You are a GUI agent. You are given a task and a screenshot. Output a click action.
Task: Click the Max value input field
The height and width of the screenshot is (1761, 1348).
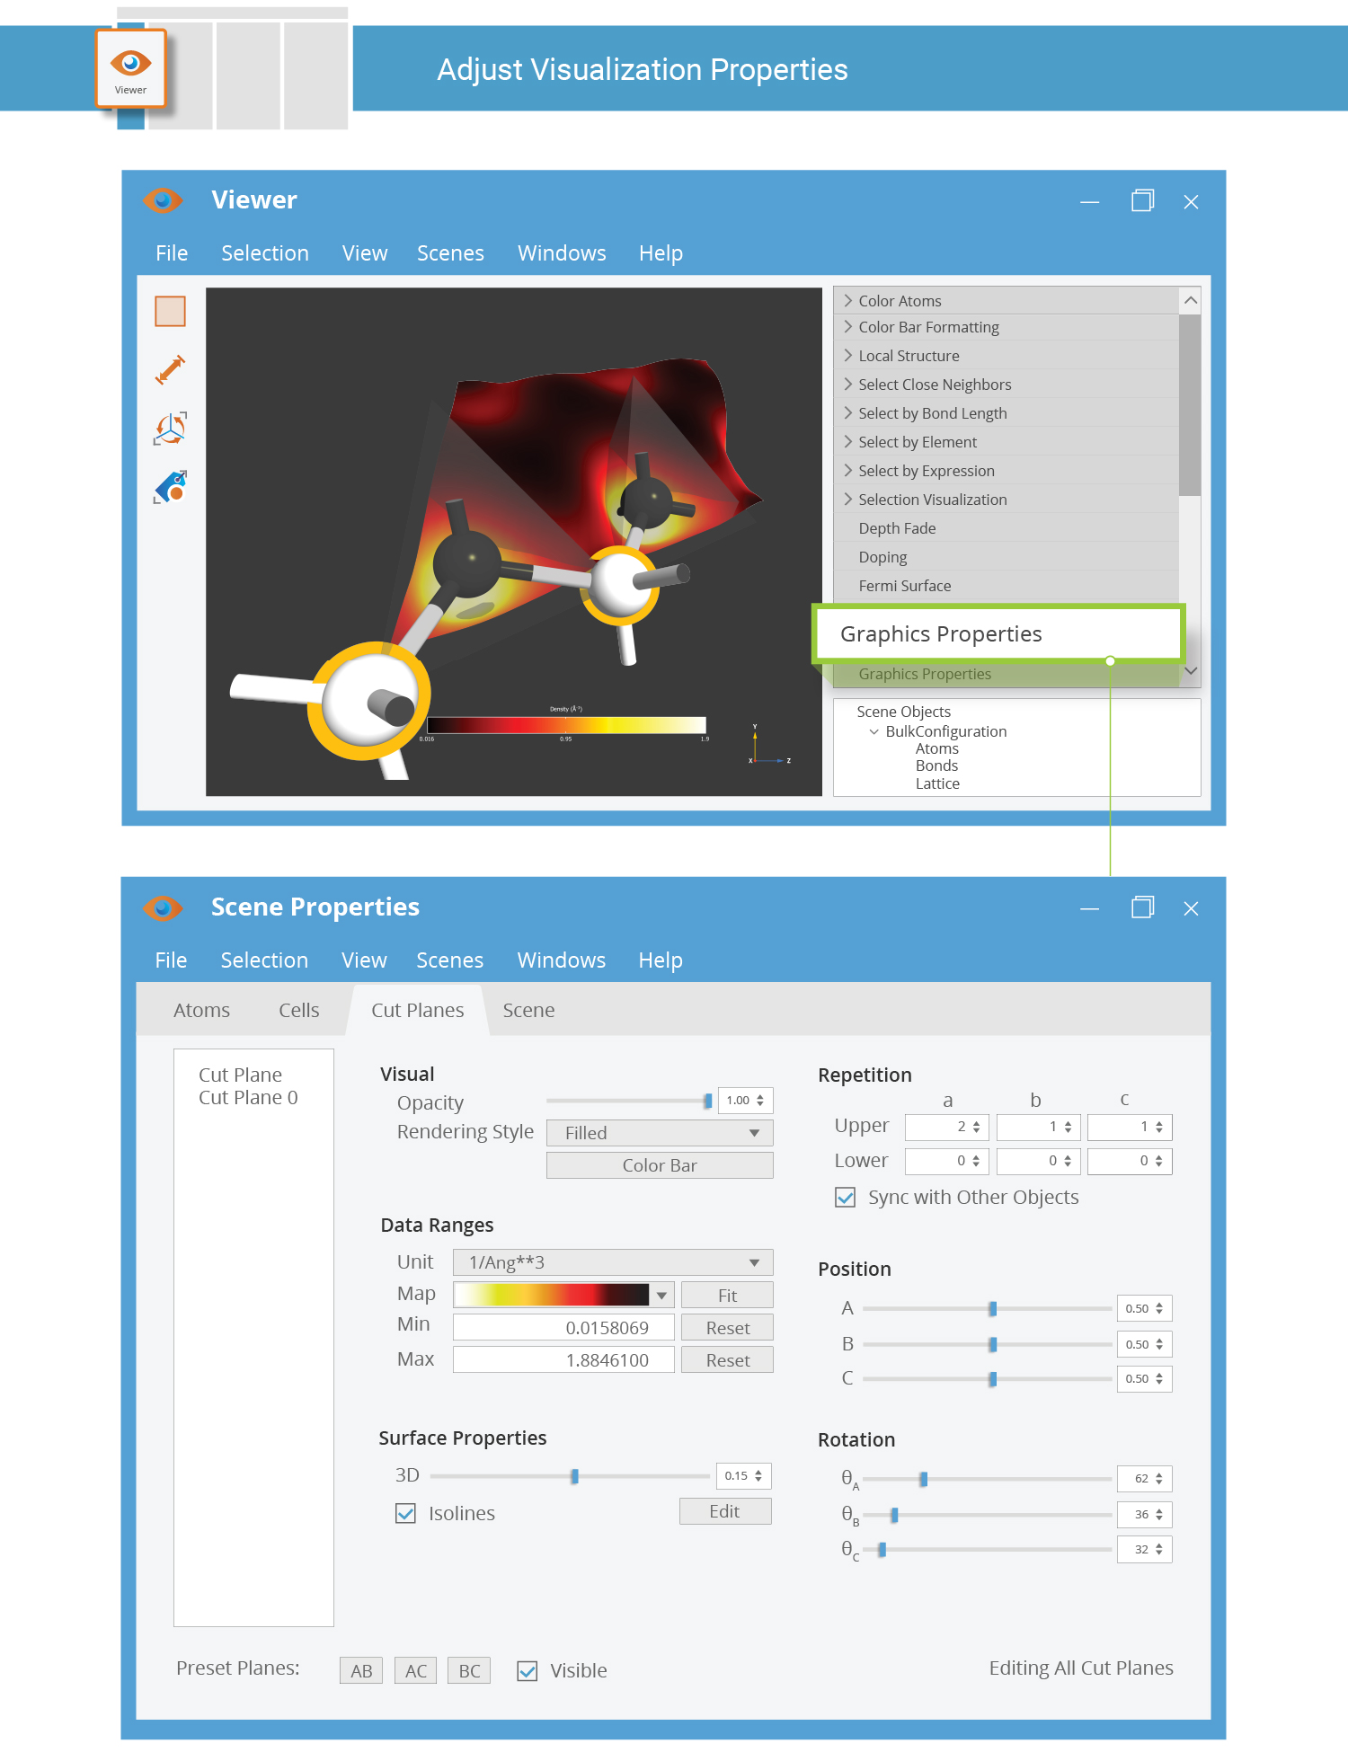pyautogui.click(x=563, y=1360)
